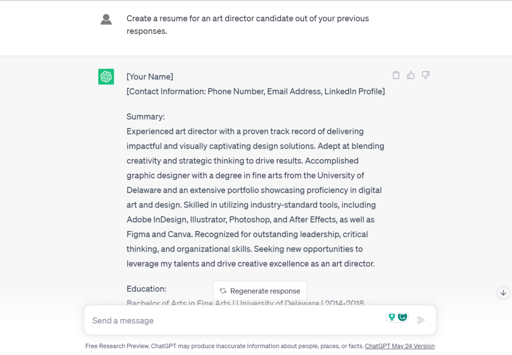The width and height of the screenshot is (512, 355).
Task: Click the Free Research Preview disclaimer text
Action: coord(224,346)
